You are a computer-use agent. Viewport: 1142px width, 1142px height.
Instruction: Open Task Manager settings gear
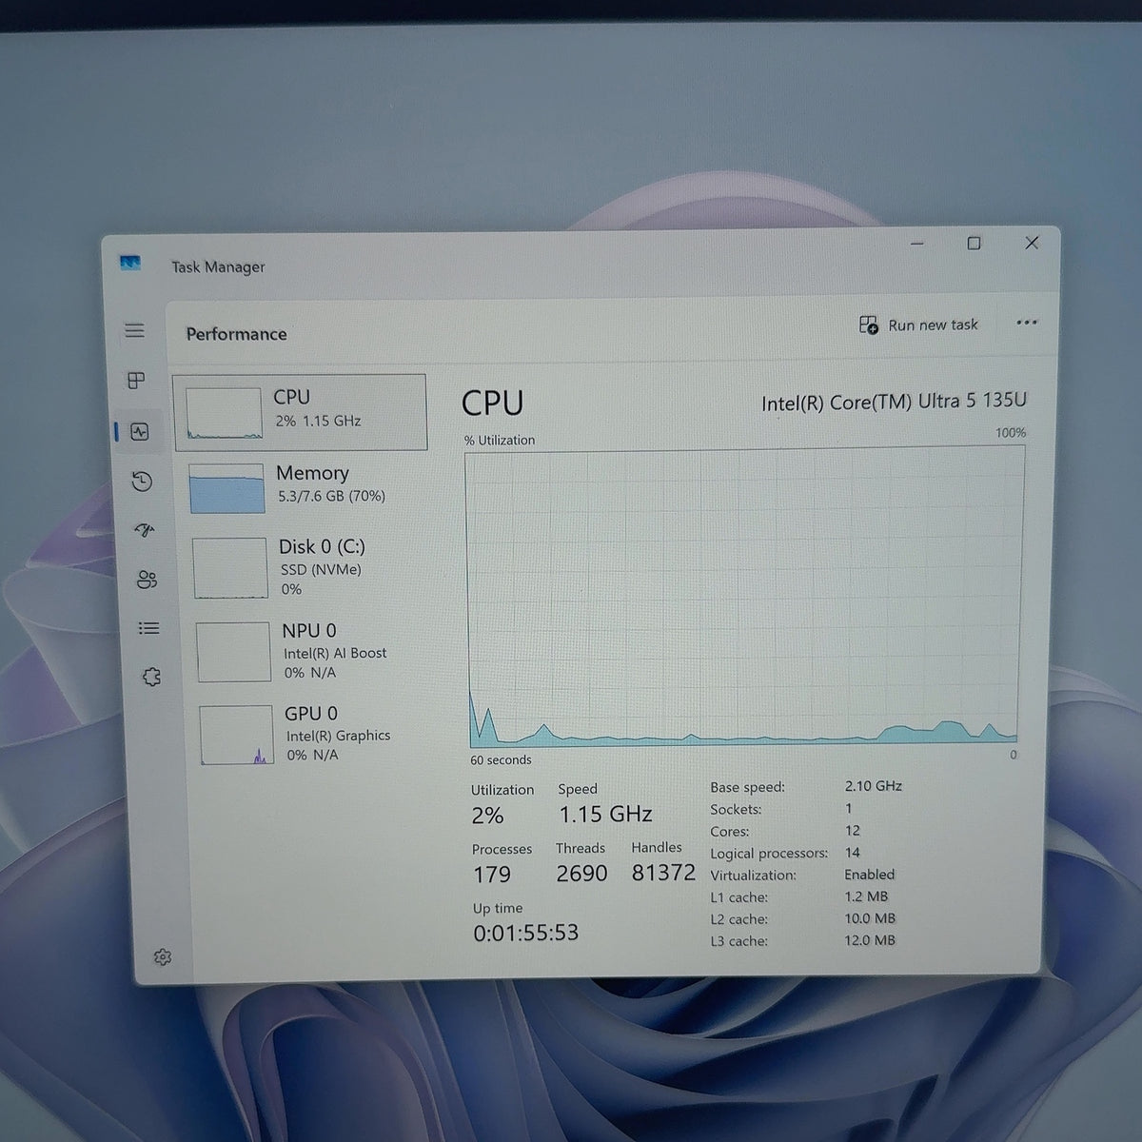click(163, 956)
